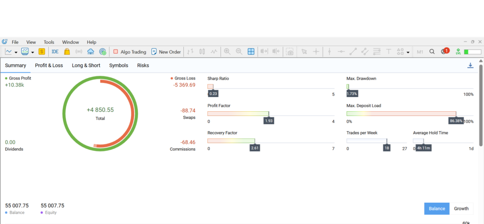
Task: Click the search magnifier icon in toolbar
Action: pyautogui.click(x=432, y=52)
